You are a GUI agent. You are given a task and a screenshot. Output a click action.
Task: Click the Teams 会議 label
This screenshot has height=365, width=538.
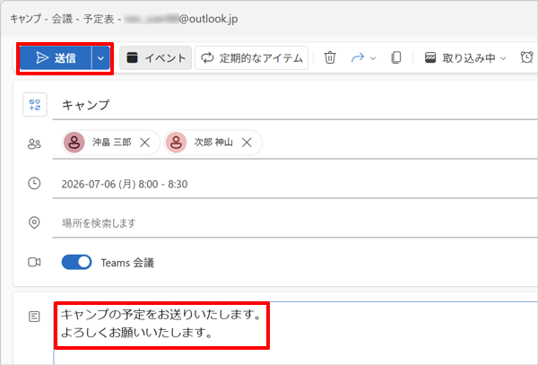[x=127, y=263]
